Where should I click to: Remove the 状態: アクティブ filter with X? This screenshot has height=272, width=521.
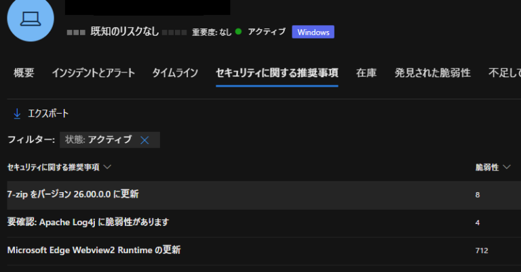coord(144,140)
